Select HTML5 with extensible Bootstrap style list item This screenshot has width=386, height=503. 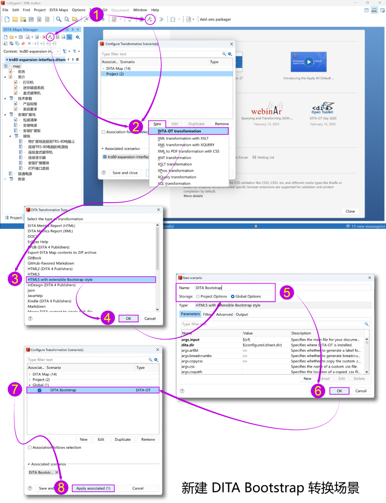pyautogui.click(x=91, y=280)
